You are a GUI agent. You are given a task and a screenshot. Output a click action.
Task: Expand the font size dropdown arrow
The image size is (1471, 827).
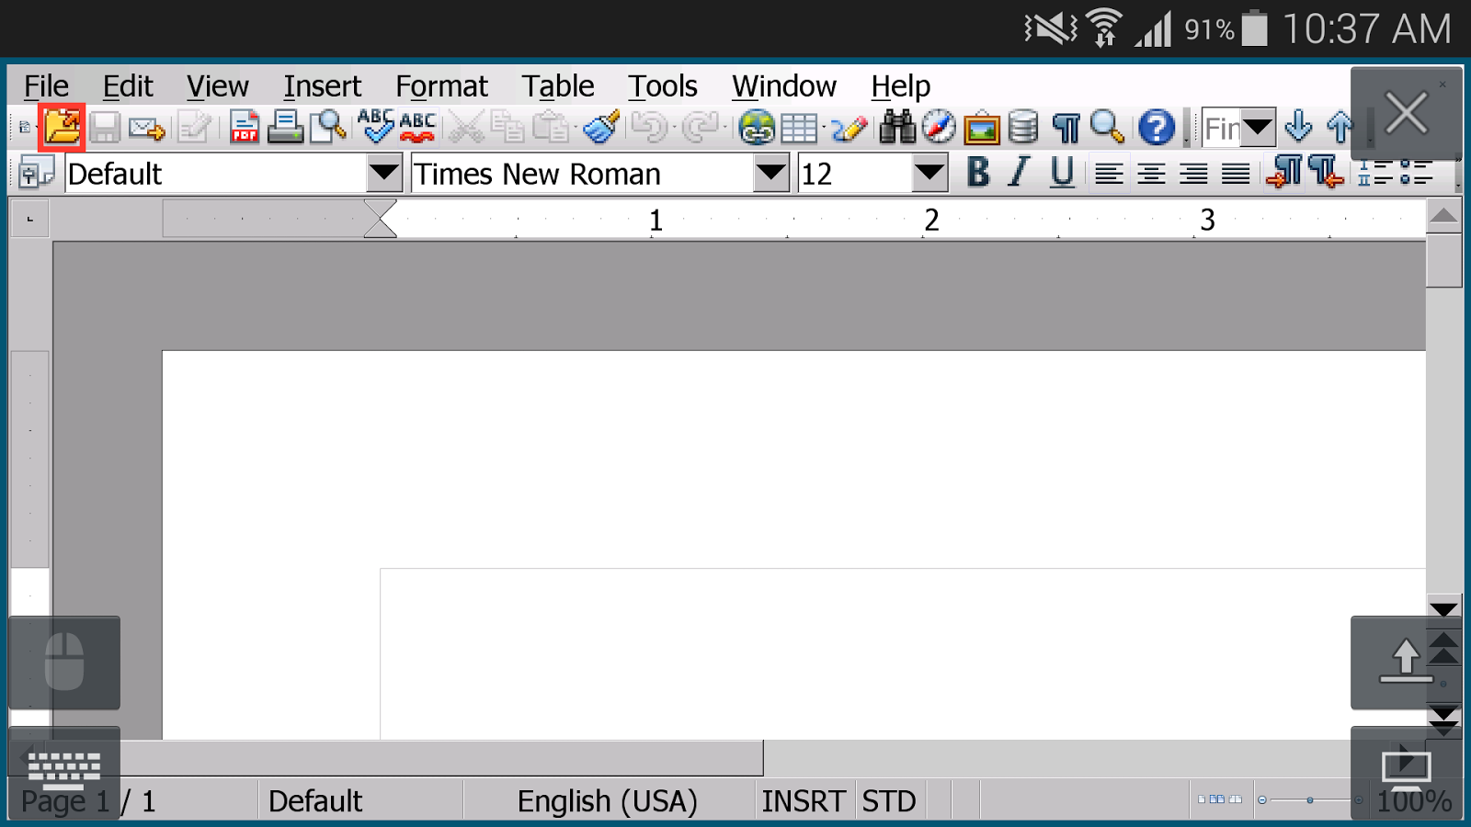[x=929, y=173]
